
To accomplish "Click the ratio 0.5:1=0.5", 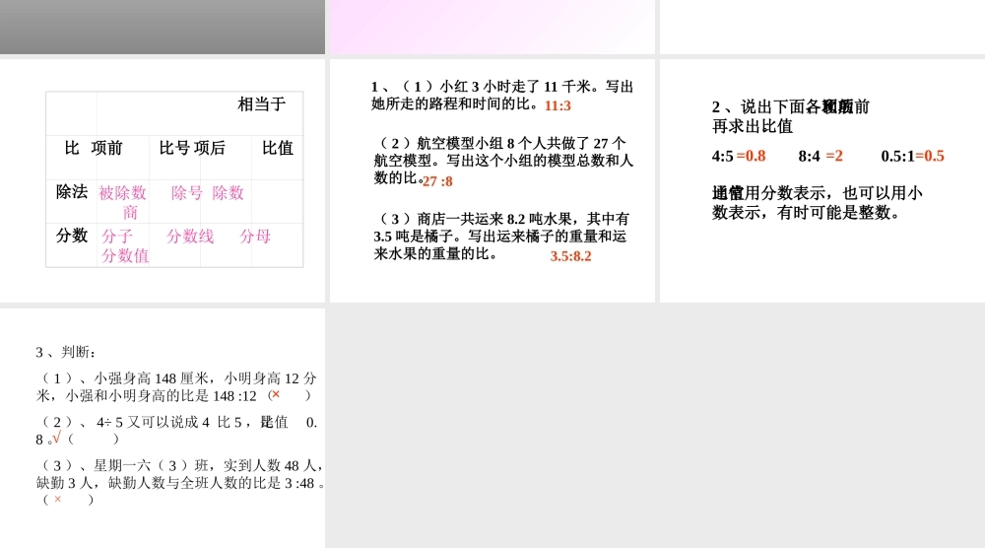I will 912,156.
